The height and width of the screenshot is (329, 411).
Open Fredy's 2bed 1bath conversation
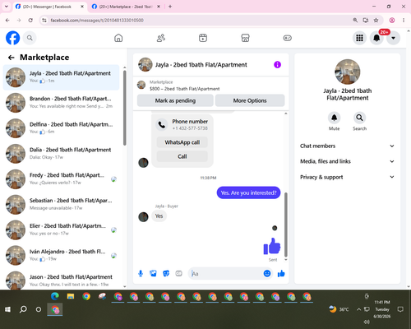(62, 178)
